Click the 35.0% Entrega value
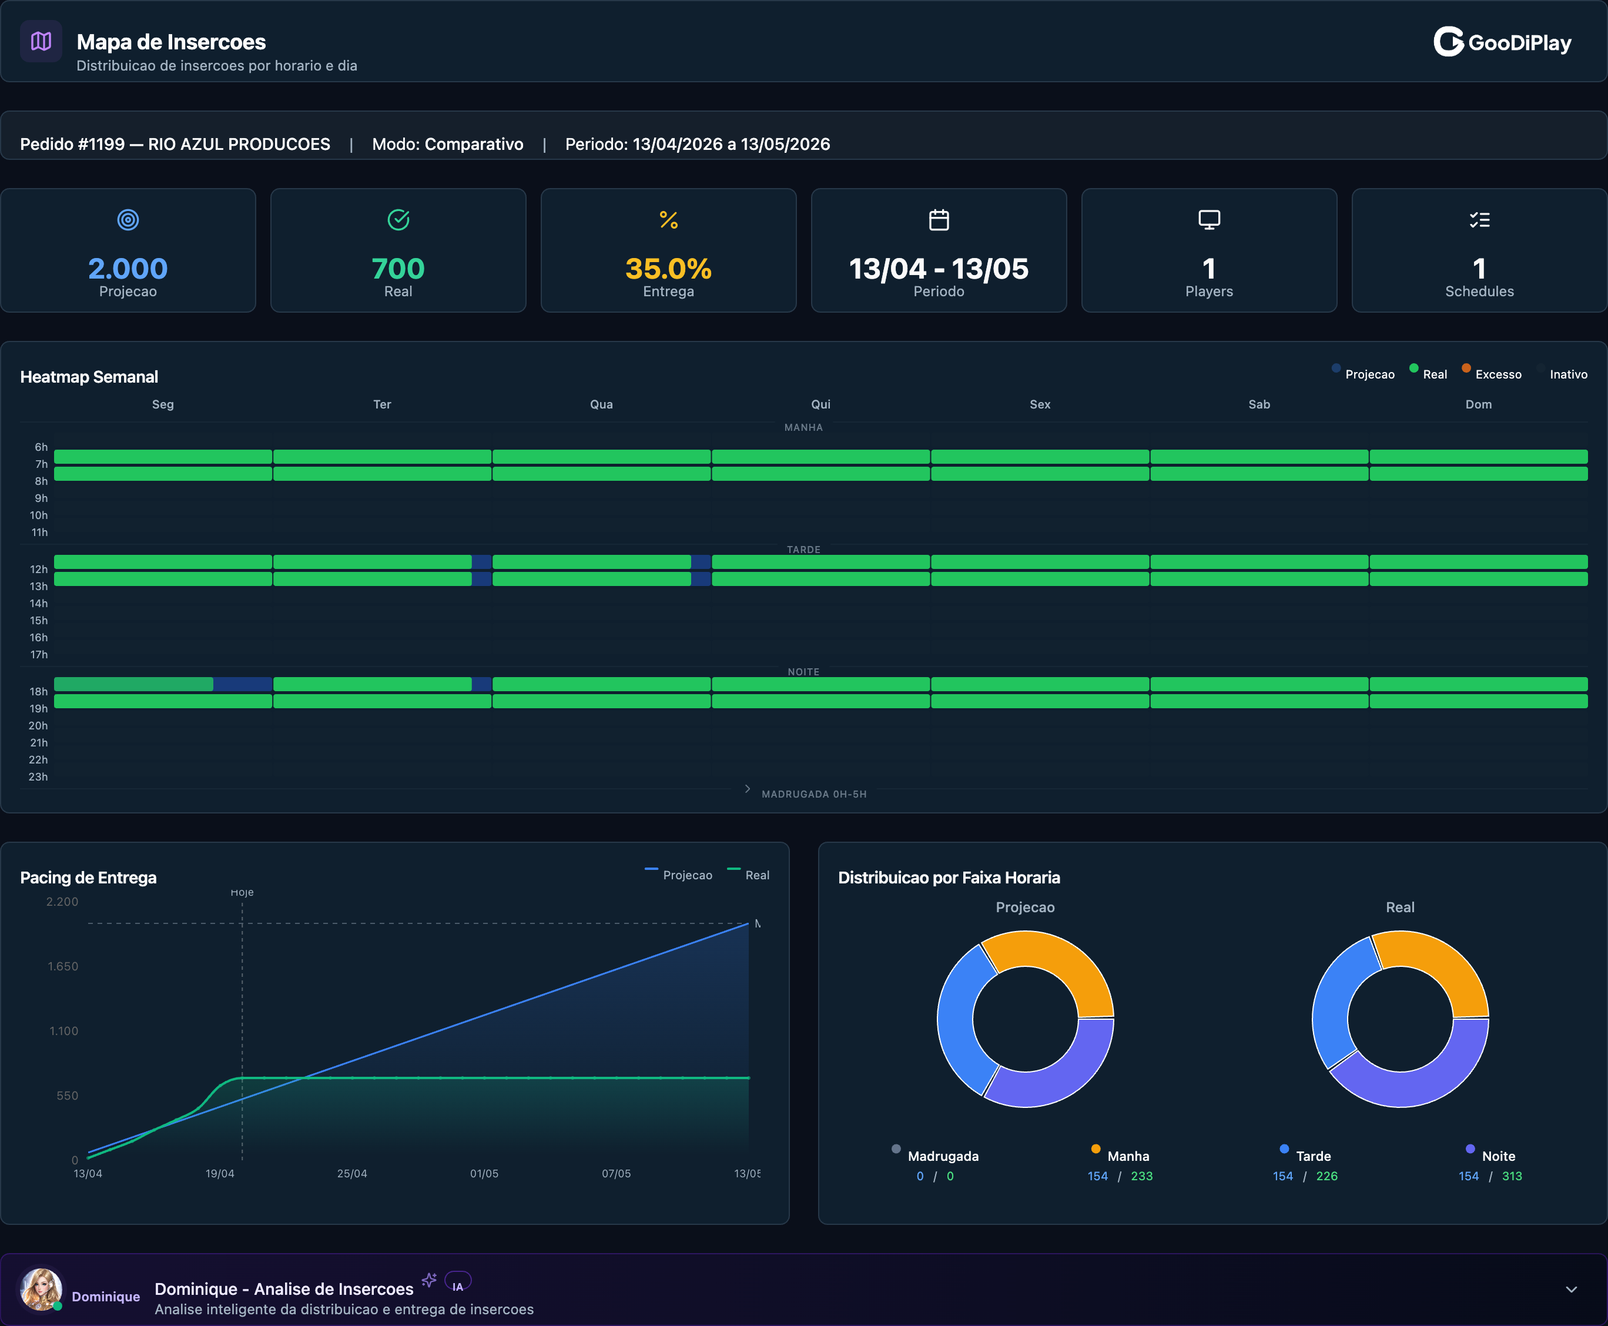The height and width of the screenshot is (1326, 1608). coord(668,268)
